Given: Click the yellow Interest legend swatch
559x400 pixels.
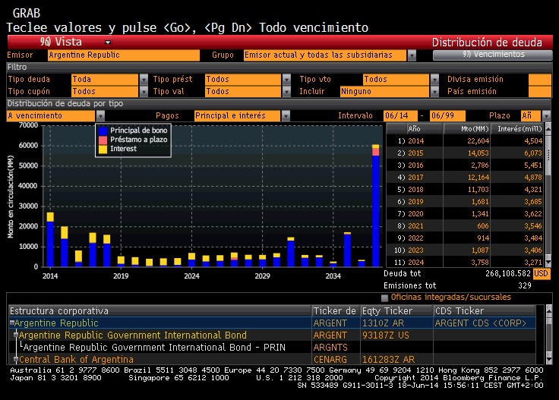Looking at the screenshot, I should 103,150.
